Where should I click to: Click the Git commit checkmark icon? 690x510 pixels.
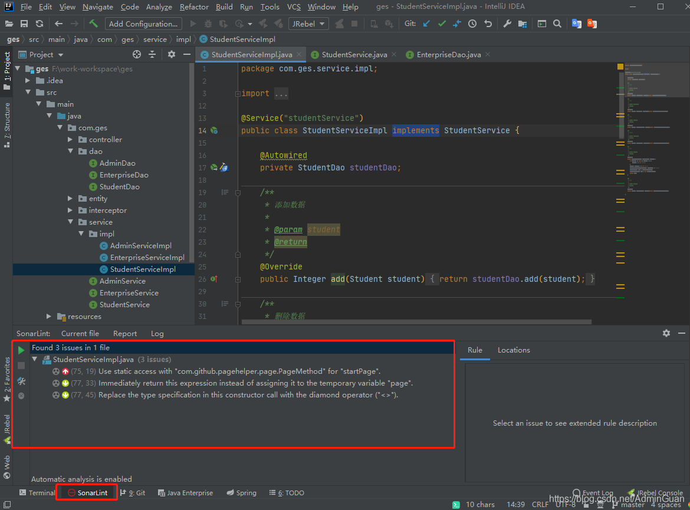click(x=442, y=24)
